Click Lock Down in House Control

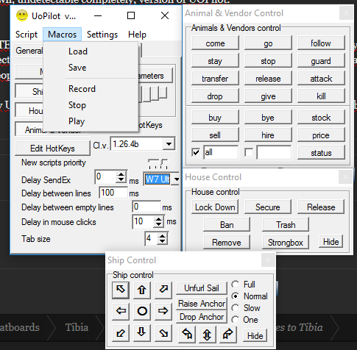pos(215,207)
